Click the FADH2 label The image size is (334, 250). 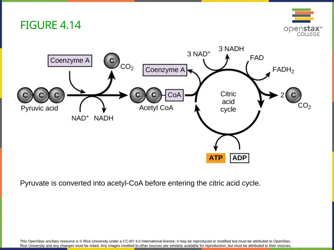(283, 70)
